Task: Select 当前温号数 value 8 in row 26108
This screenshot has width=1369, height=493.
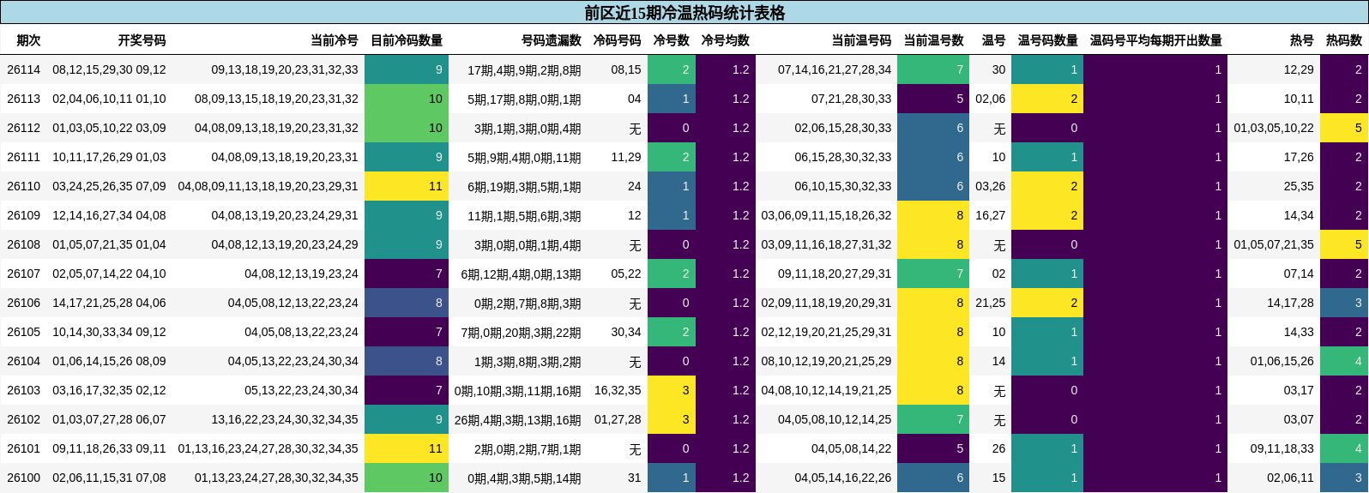Action: pos(933,244)
